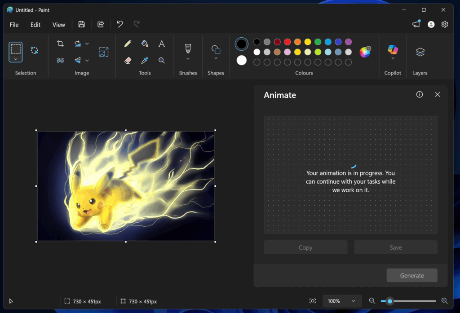Image resolution: width=460 pixels, height=313 pixels.
Task: Expand the Rotate dropdown arrow
Action: (x=87, y=44)
